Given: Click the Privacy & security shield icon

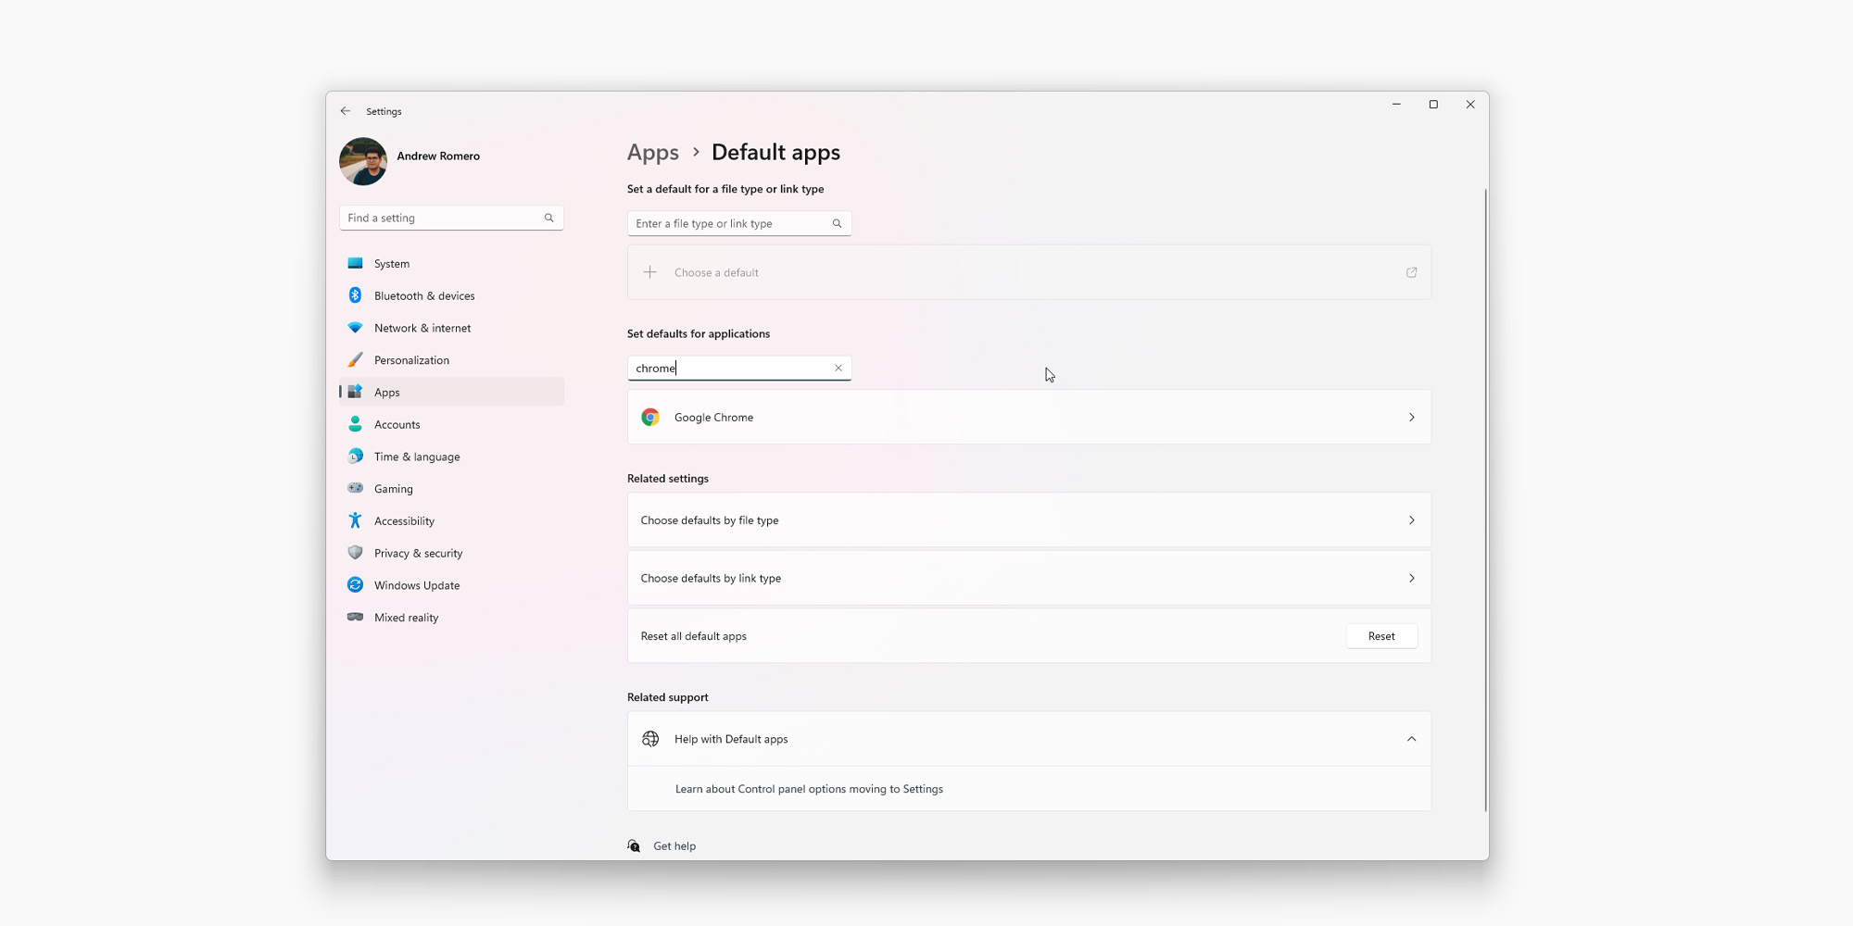Looking at the screenshot, I should 355,553.
